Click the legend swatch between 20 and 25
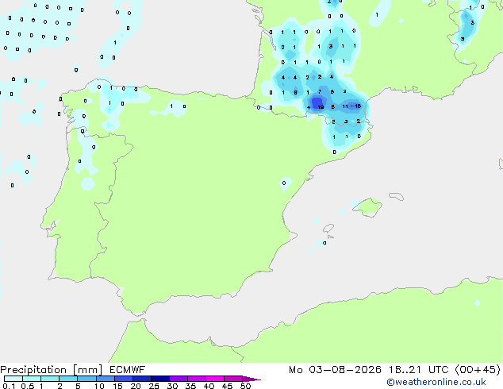Image resolution: width=503 pixels, height=389 pixels. pos(141,379)
